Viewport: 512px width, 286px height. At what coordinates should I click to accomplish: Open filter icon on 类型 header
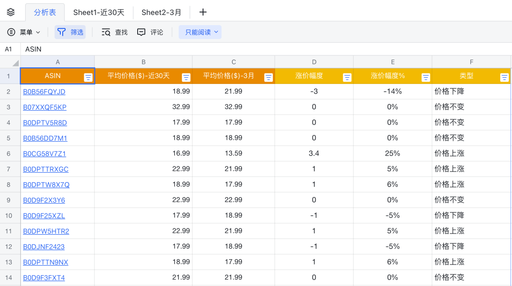(x=504, y=78)
